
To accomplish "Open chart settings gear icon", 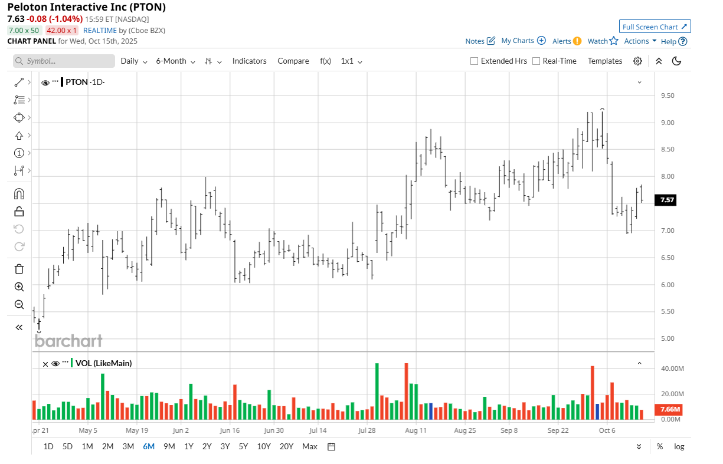I will [637, 61].
